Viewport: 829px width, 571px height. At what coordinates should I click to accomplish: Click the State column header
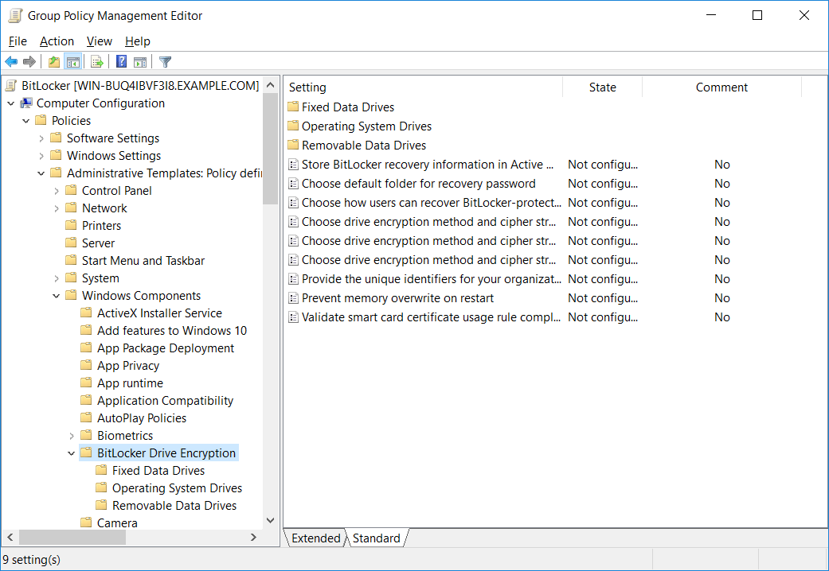pos(602,87)
